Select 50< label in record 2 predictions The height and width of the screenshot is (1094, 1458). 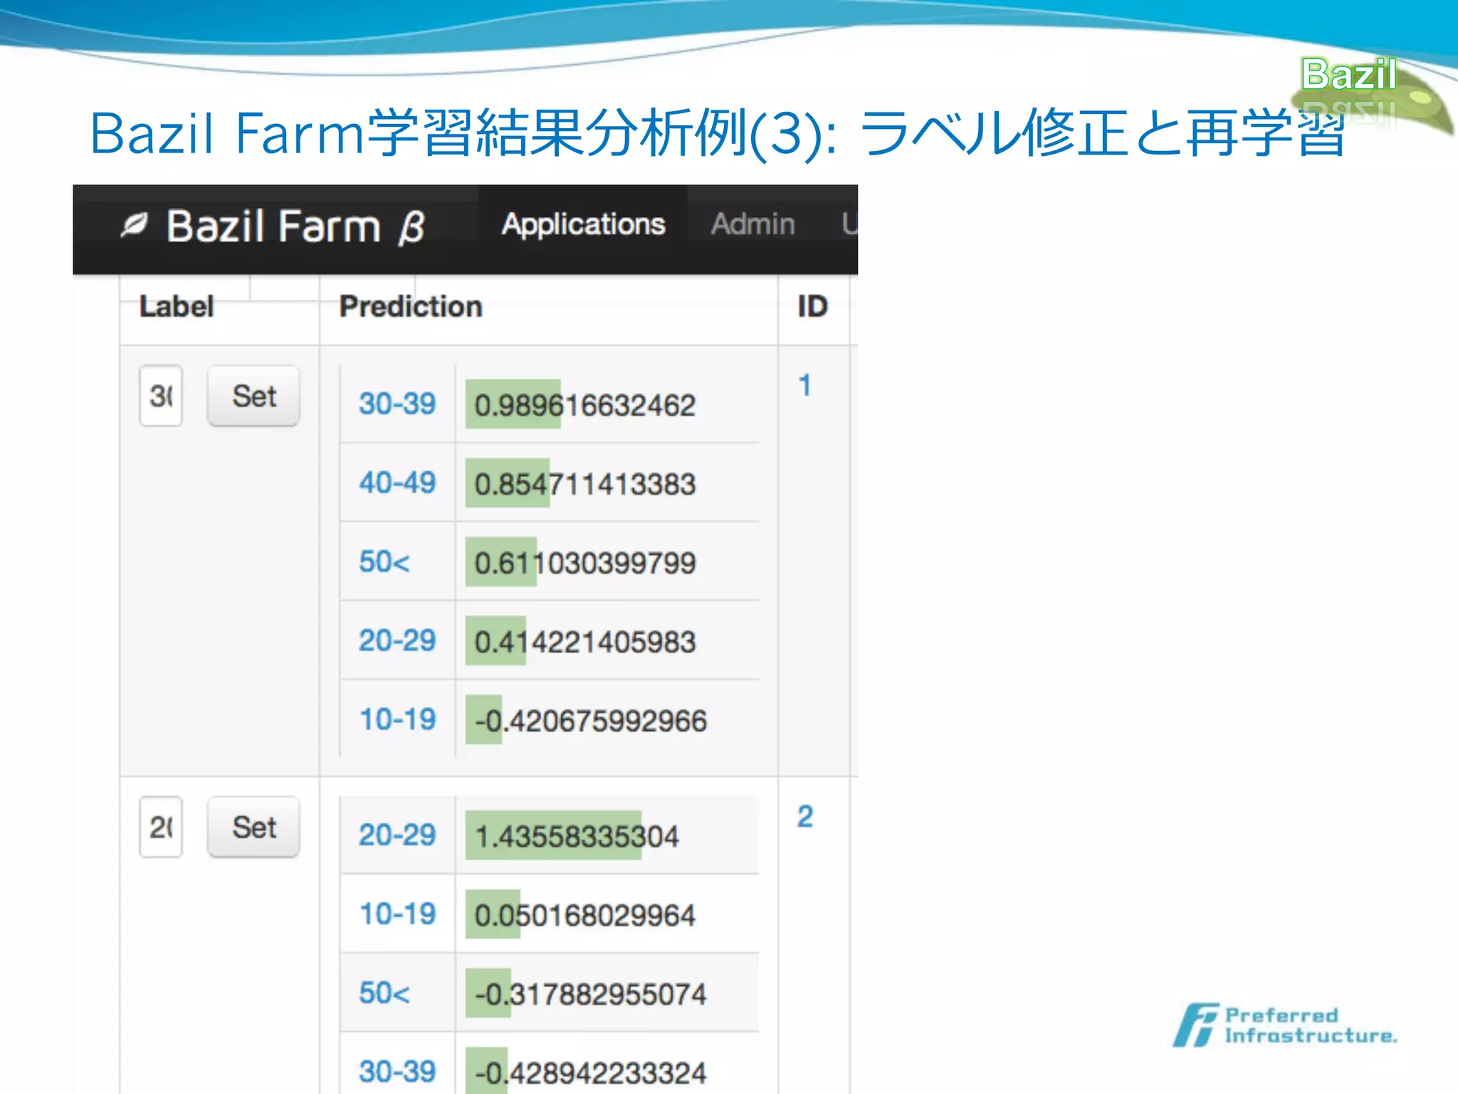point(384,993)
